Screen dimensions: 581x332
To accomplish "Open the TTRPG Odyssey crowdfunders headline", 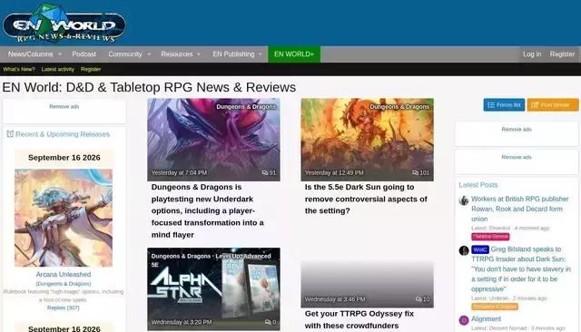I will tap(359, 319).
